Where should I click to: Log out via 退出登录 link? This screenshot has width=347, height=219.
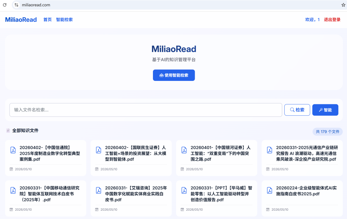pyautogui.click(x=332, y=20)
